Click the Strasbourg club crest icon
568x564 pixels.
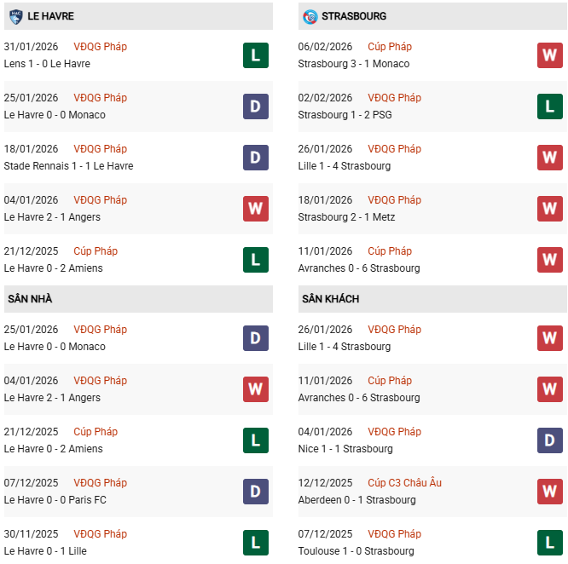tap(310, 15)
